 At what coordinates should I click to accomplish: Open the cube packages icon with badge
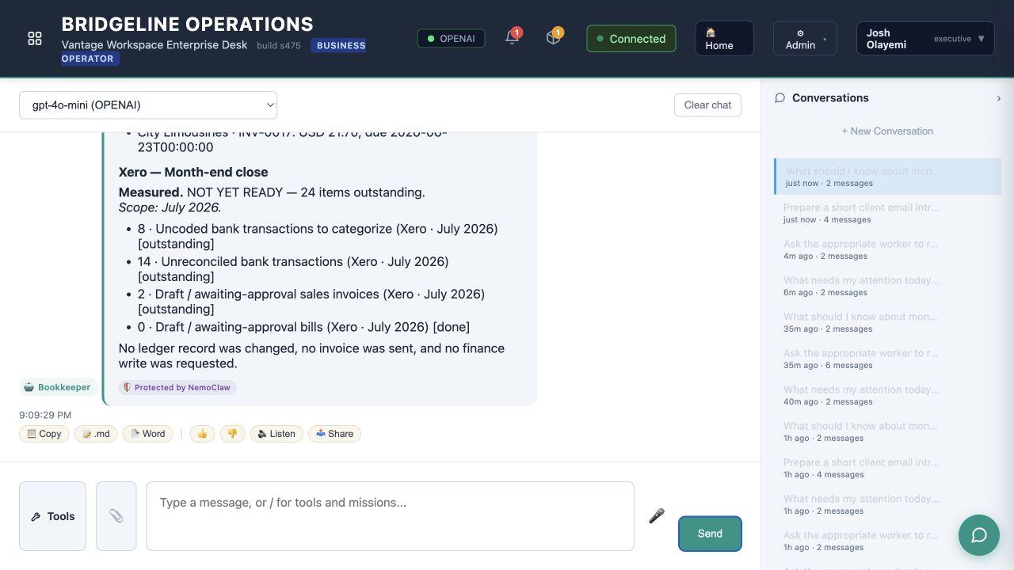click(x=554, y=38)
